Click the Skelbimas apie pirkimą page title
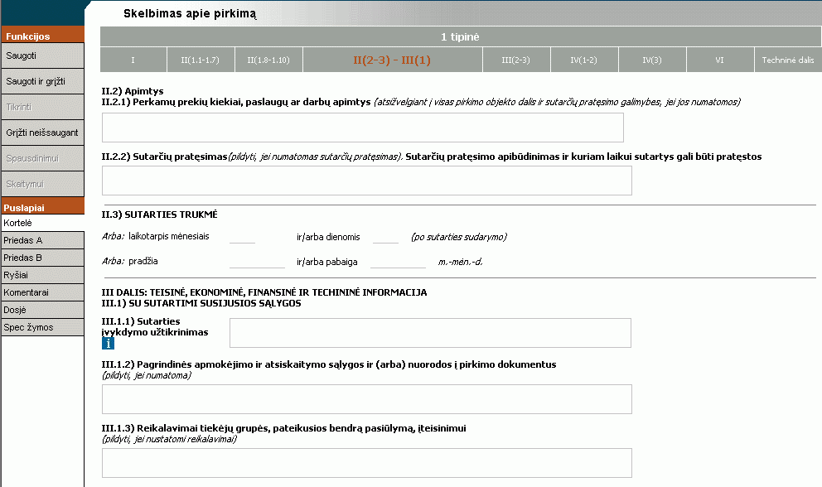This screenshot has width=822, height=487. (x=190, y=13)
